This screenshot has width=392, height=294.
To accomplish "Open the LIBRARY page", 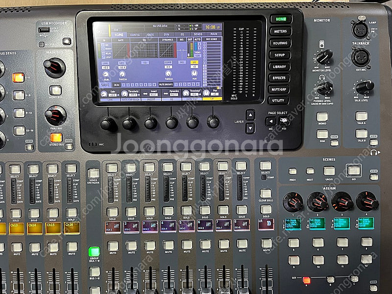I will 279,66.
